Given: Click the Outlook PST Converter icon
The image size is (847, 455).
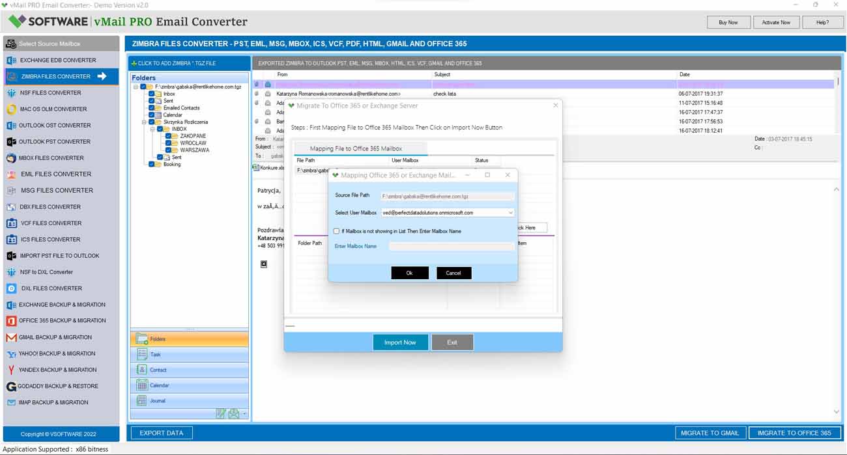Looking at the screenshot, I should pyautogui.click(x=11, y=141).
